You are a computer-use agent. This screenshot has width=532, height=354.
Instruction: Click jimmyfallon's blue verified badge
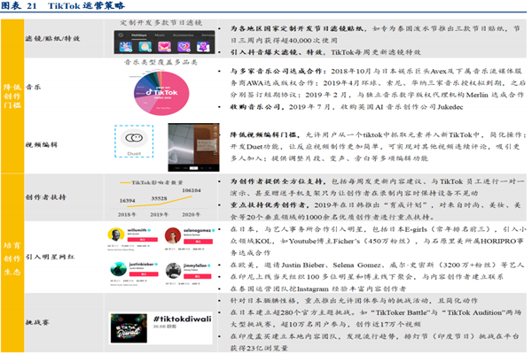209,265
